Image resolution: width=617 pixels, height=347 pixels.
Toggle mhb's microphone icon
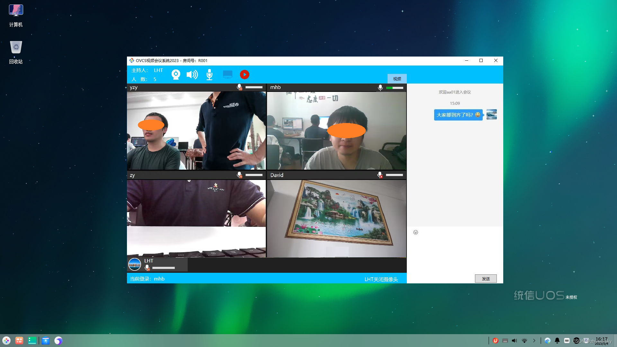click(380, 87)
